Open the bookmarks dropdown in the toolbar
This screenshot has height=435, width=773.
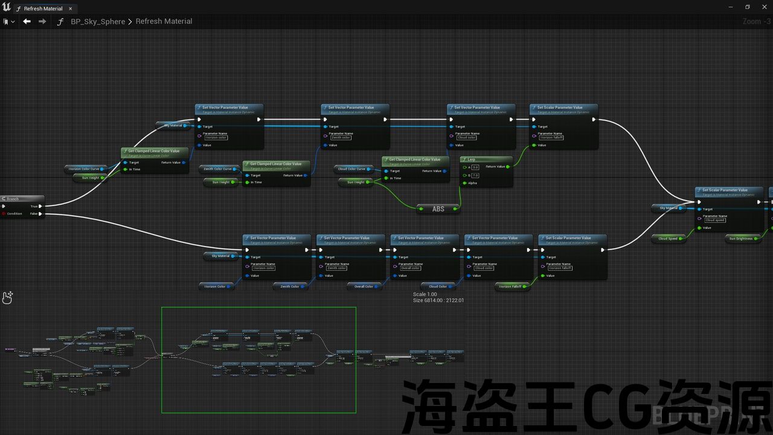click(x=8, y=21)
